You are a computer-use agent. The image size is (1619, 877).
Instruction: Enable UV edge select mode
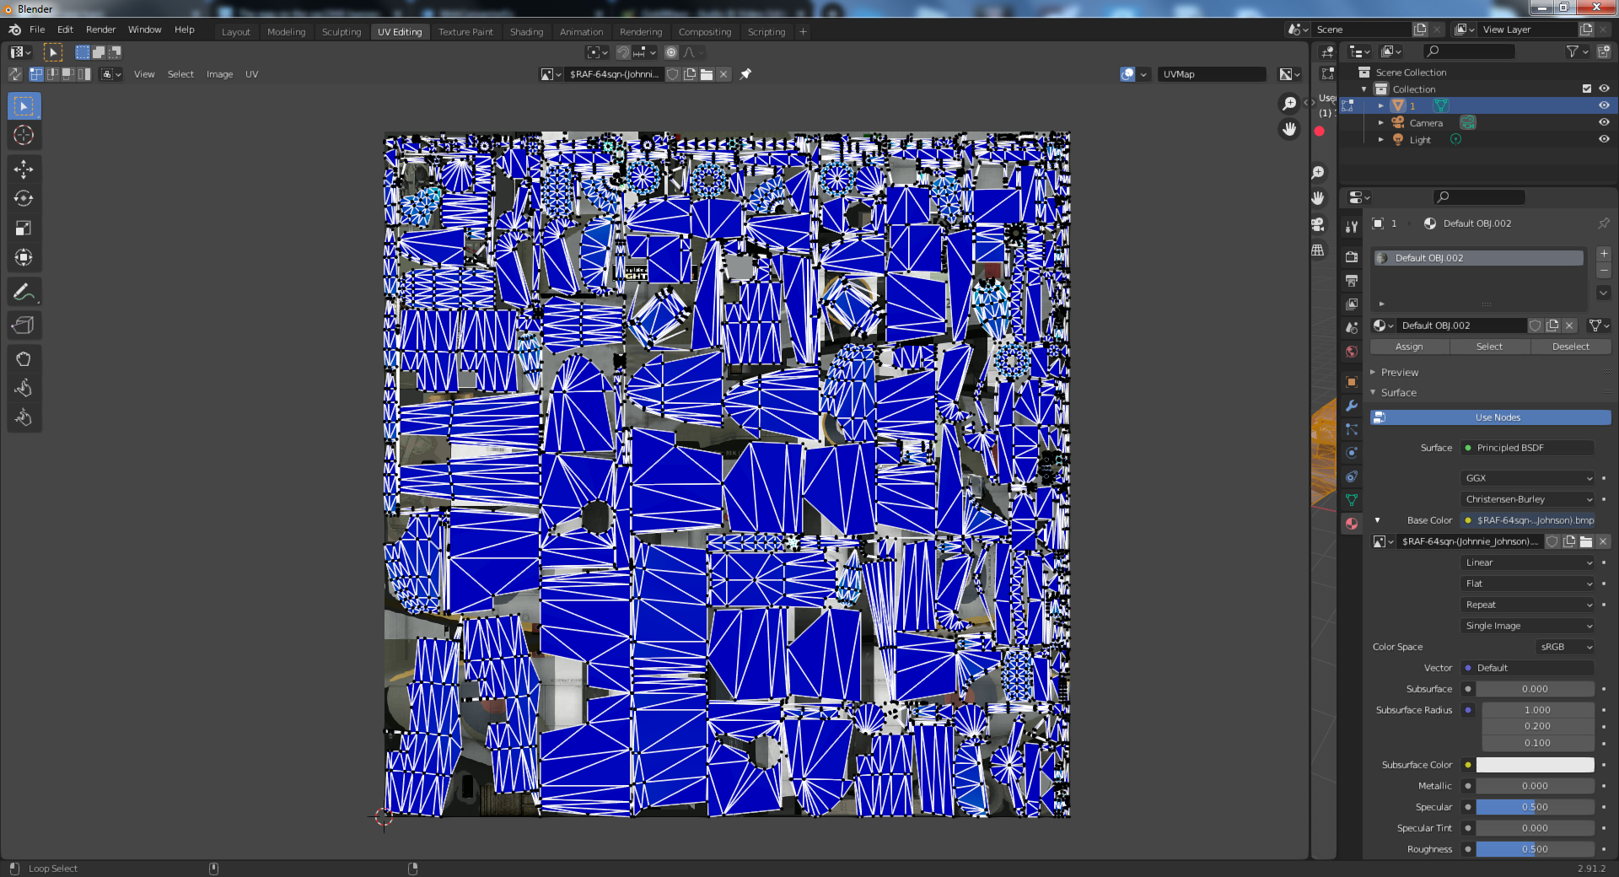(x=52, y=74)
